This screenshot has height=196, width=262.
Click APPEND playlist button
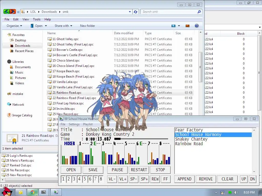pos(184,179)
